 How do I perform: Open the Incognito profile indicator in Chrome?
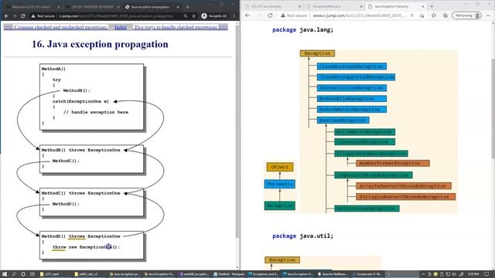click(214, 15)
